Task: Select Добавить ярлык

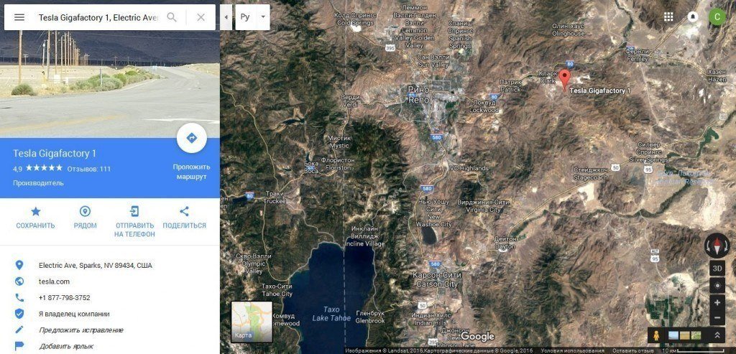Action: (x=65, y=346)
